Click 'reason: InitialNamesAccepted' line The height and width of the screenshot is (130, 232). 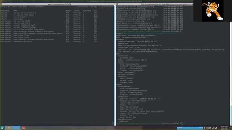[133, 113]
